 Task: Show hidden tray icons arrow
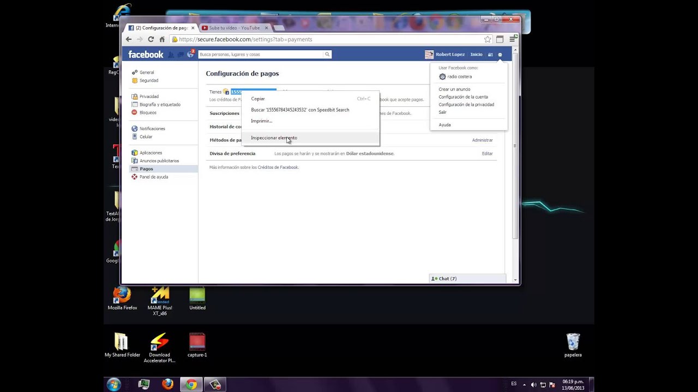(524, 384)
